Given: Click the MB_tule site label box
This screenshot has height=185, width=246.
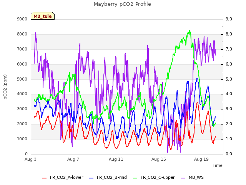Looking at the screenshot, I should 43,16.
